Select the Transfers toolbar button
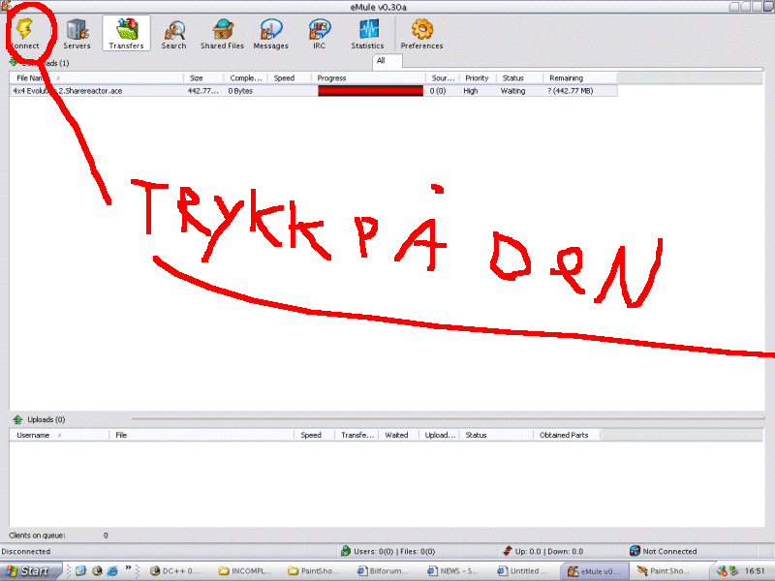The height and width of the screenshot is (581, 775). (x=126, y=34)
